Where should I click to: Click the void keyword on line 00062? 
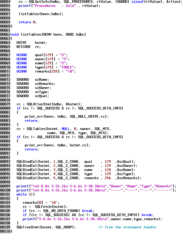14,35
